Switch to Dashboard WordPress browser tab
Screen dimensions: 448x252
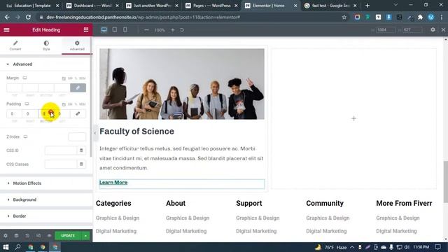[x=92, y=6]
